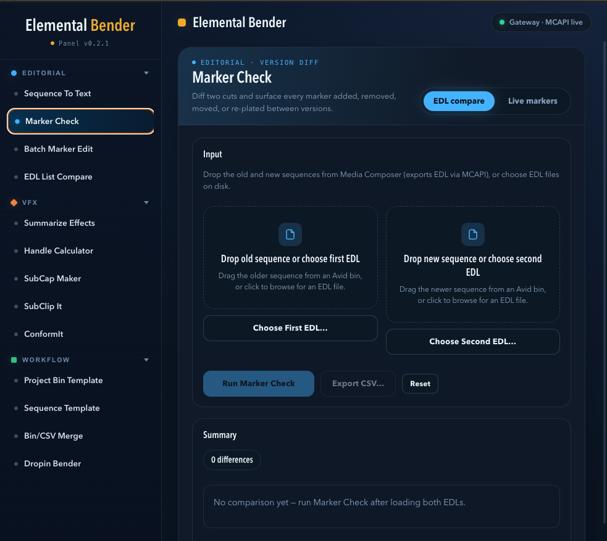Select Marker Check in sidebar
This screenshot has height=541, width=607.
pyautogui.click(x=80, y=122)
